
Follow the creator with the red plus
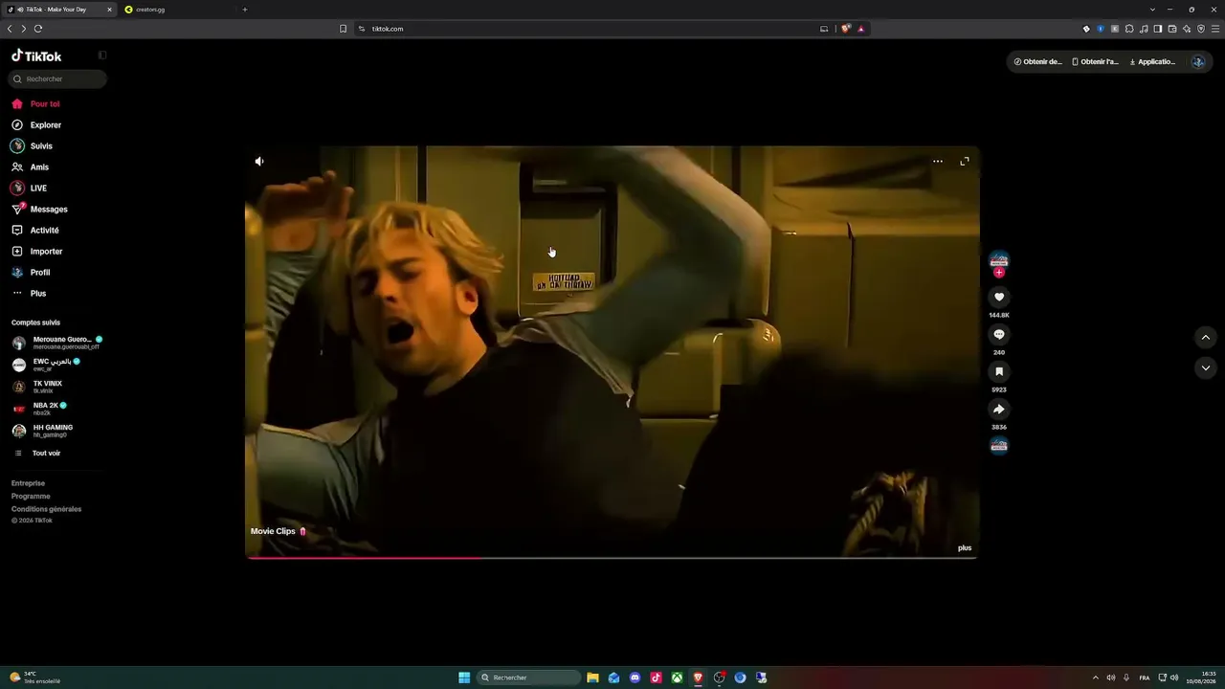(x=999, y=273)
